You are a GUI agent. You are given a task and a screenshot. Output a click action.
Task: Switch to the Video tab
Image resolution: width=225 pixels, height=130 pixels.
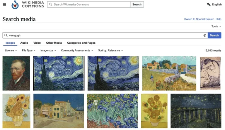[x=37, y=43]
